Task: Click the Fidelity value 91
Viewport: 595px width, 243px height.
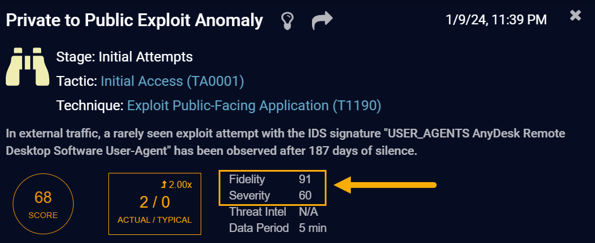Action: pos(305,179)
